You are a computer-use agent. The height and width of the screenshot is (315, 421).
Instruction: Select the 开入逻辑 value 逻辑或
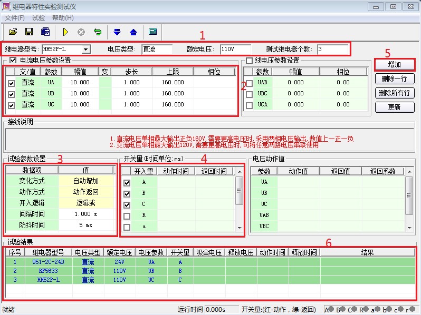point(86,203)
